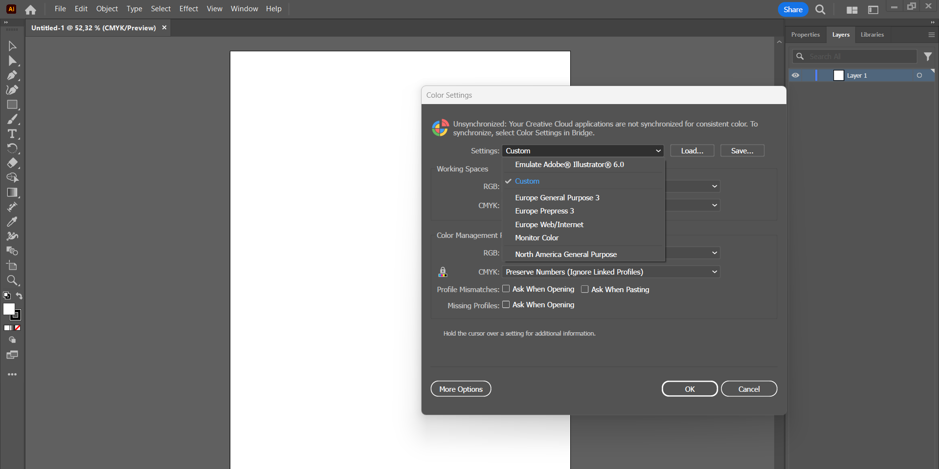Screen dimensions: 939x469
Task: Select the Type tool
Action: pos(12,134)
